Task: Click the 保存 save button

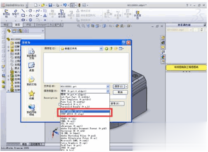Action: [x=119, y=87]
